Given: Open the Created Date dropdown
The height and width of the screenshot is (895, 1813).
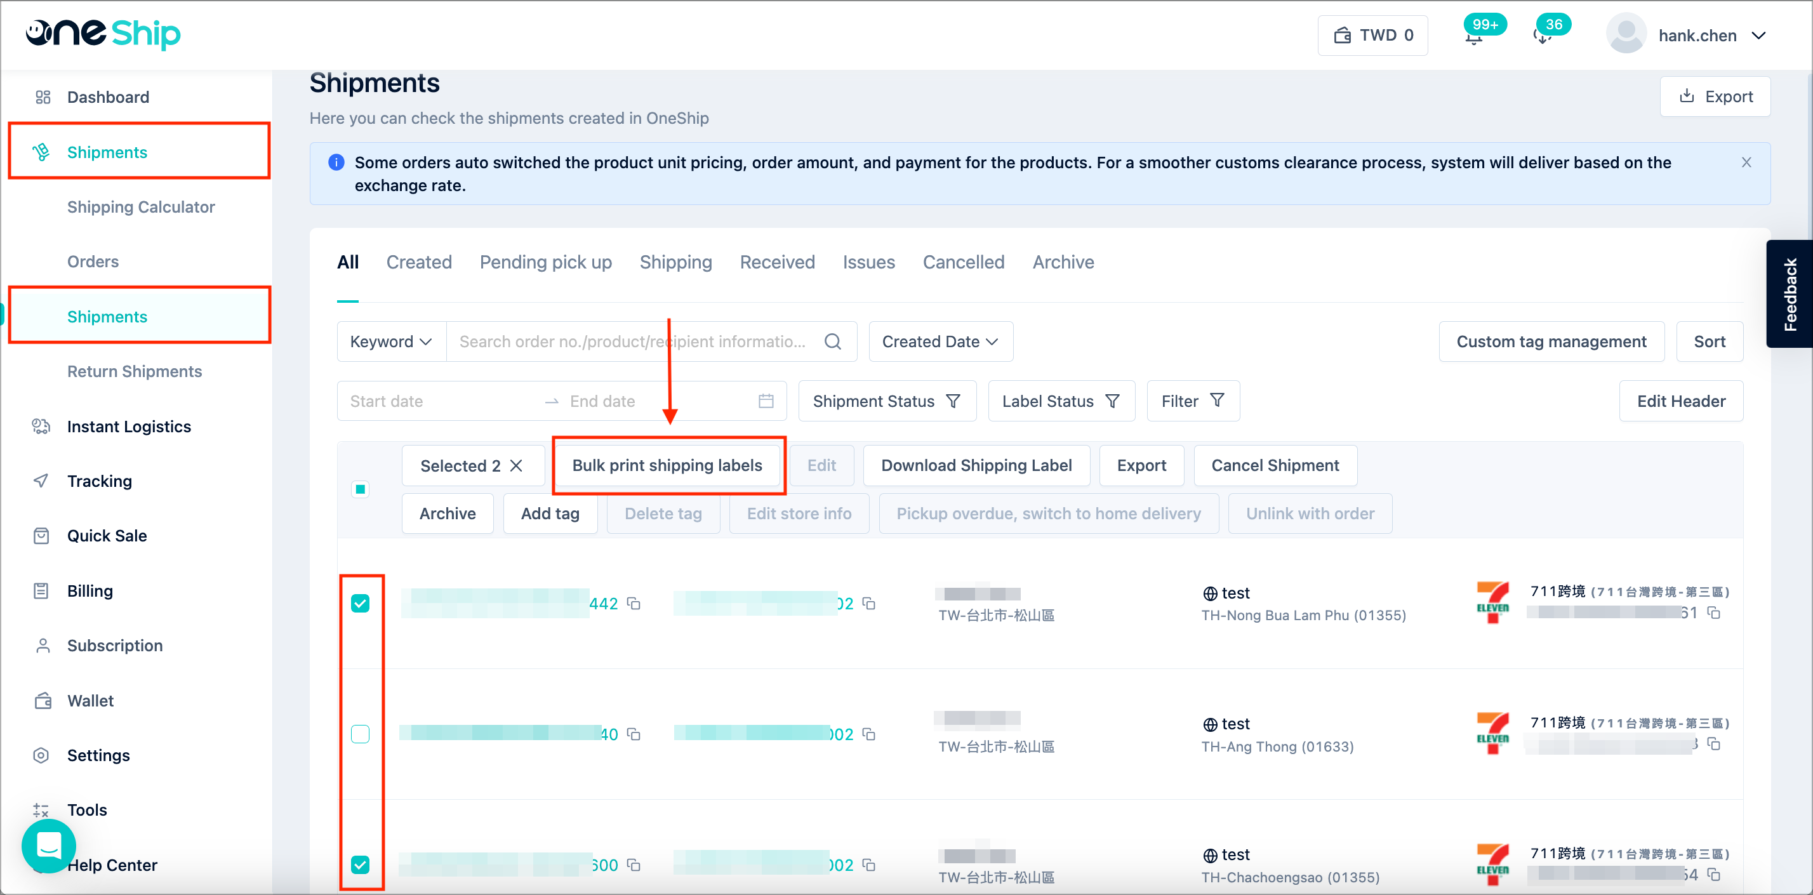Looking at the screenshot, I should (940, 342).
